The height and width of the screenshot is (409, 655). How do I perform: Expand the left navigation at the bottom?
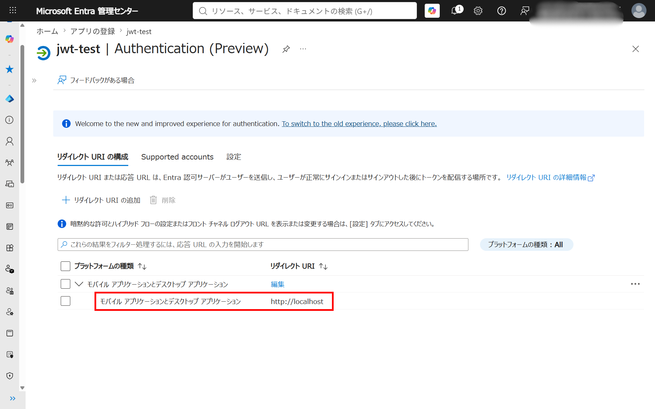13,398
